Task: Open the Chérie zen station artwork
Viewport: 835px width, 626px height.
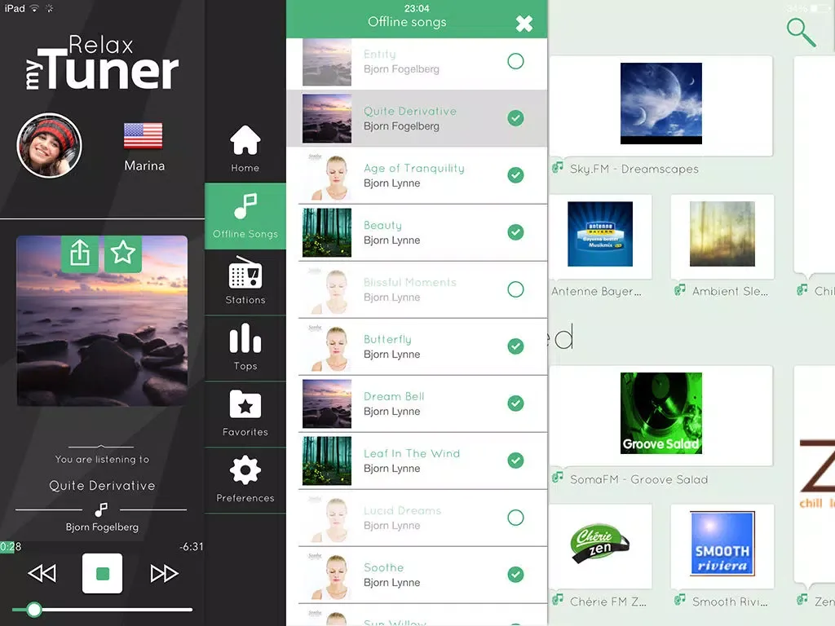Action: 600,544
